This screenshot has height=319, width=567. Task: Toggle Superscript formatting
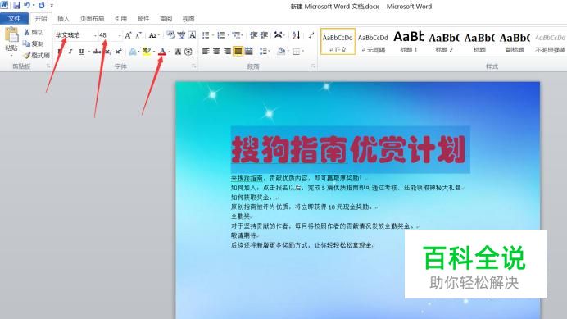118,52
